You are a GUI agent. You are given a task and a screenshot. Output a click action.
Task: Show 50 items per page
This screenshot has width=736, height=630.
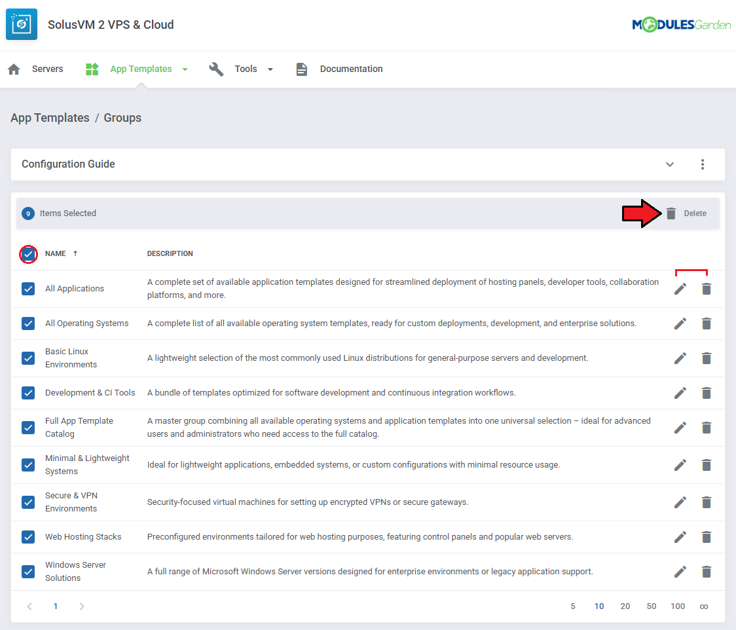[651, 606]
